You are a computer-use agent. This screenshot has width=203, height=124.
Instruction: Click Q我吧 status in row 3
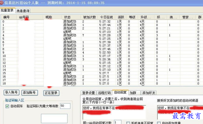[x=67, y=32]
